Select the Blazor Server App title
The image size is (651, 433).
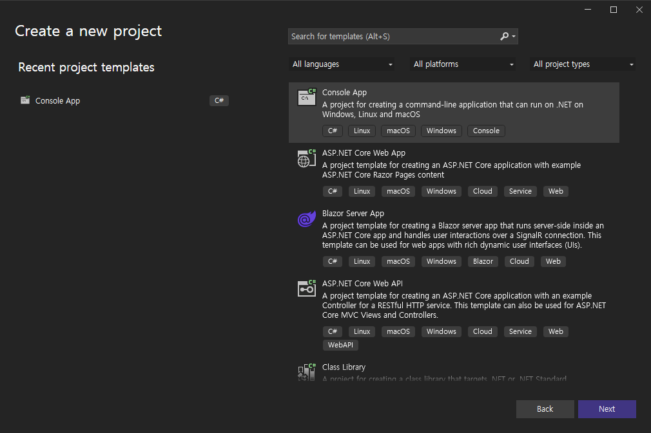[353, 214]
